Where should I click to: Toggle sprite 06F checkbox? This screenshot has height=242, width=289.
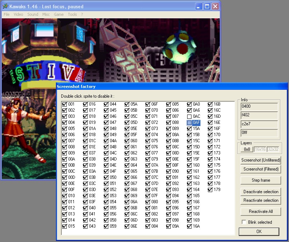tap(148, 104)
